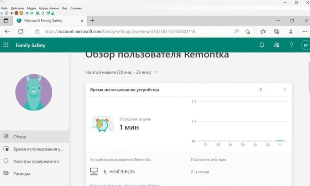Expand the week selector 'На этой неделе'

point(121,72)
